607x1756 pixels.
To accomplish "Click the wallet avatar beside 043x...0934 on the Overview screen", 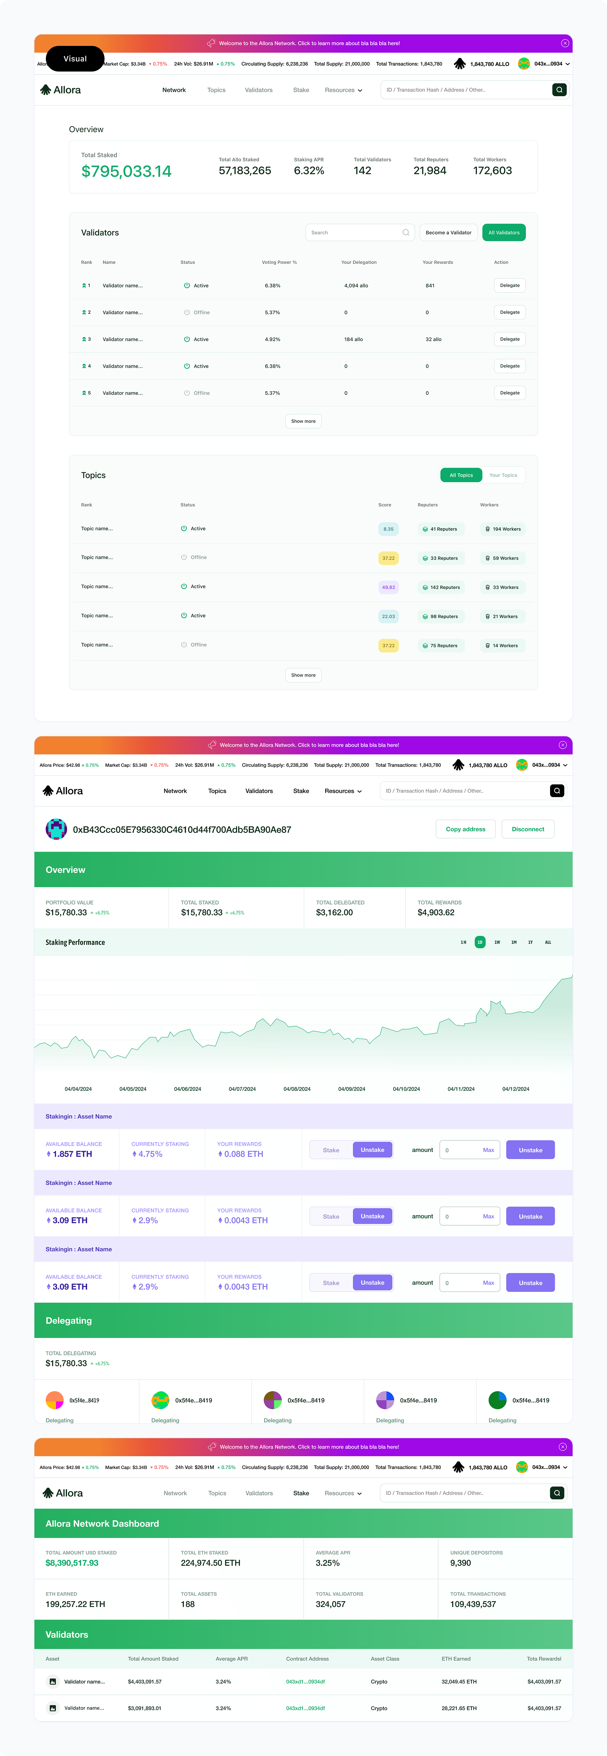I will tap(524, 63).
